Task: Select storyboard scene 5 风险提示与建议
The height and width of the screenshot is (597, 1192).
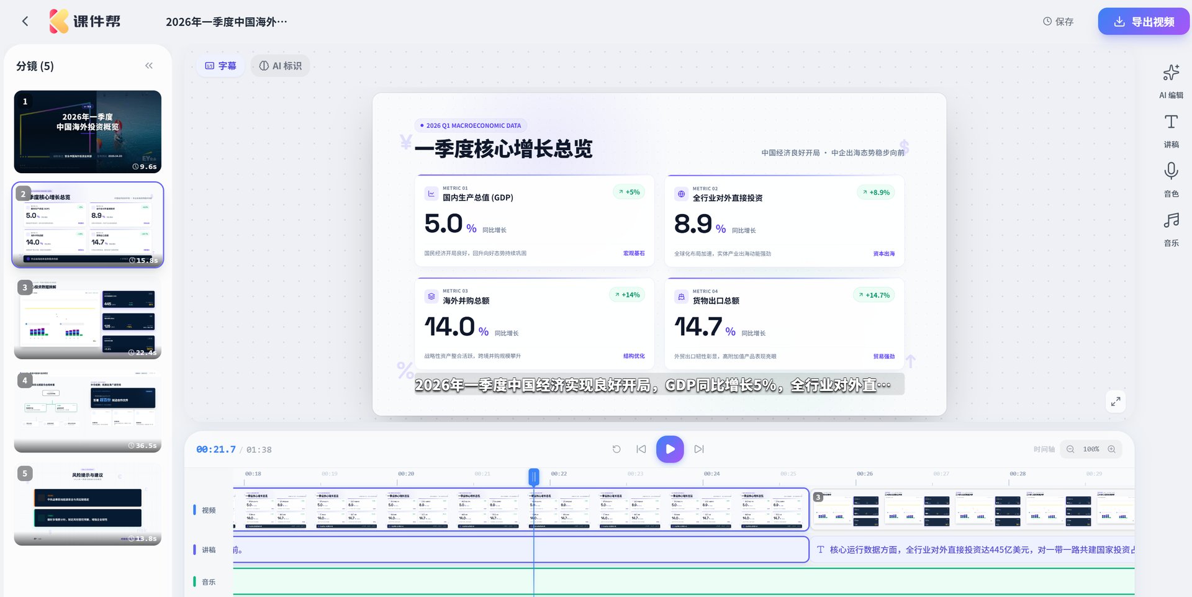Action: 88,504
